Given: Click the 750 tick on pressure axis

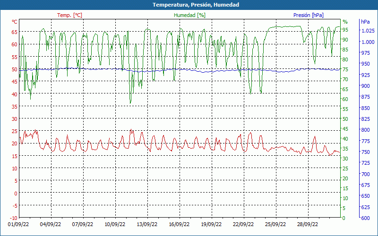Looking at the screenshot, I should [366, 152].
